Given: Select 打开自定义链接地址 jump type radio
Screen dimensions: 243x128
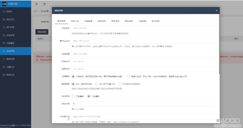Looking at the screenshot, I should [x=120, y=84].
